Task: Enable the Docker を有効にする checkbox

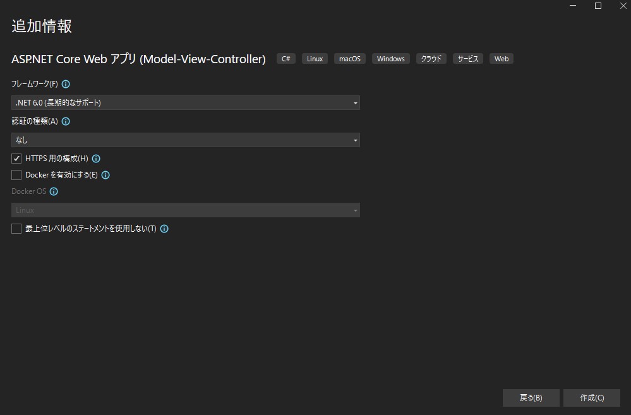Action: (x=16, y=175)
